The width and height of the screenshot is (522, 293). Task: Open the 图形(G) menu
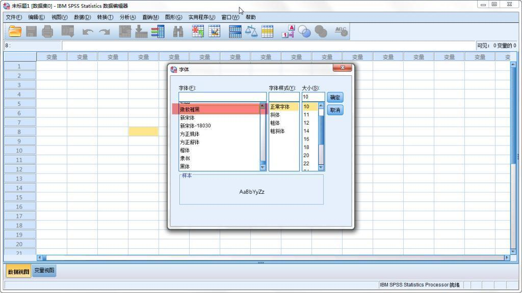(174, 17)
